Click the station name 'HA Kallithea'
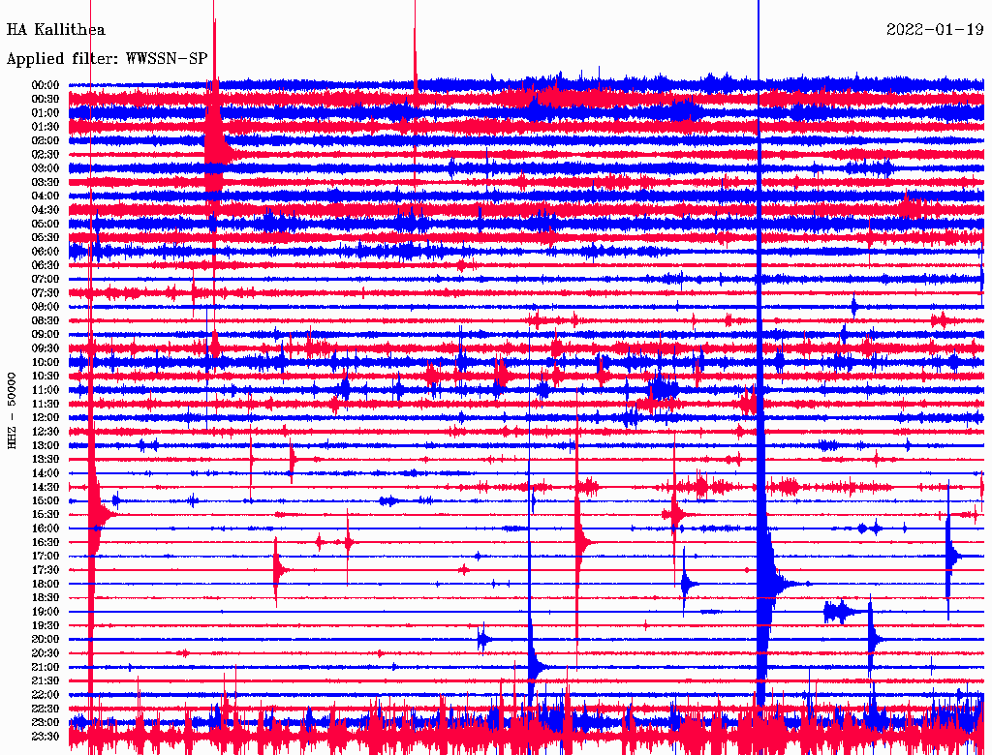This screenshot has width=992, height=755. [x=55, y=30]
